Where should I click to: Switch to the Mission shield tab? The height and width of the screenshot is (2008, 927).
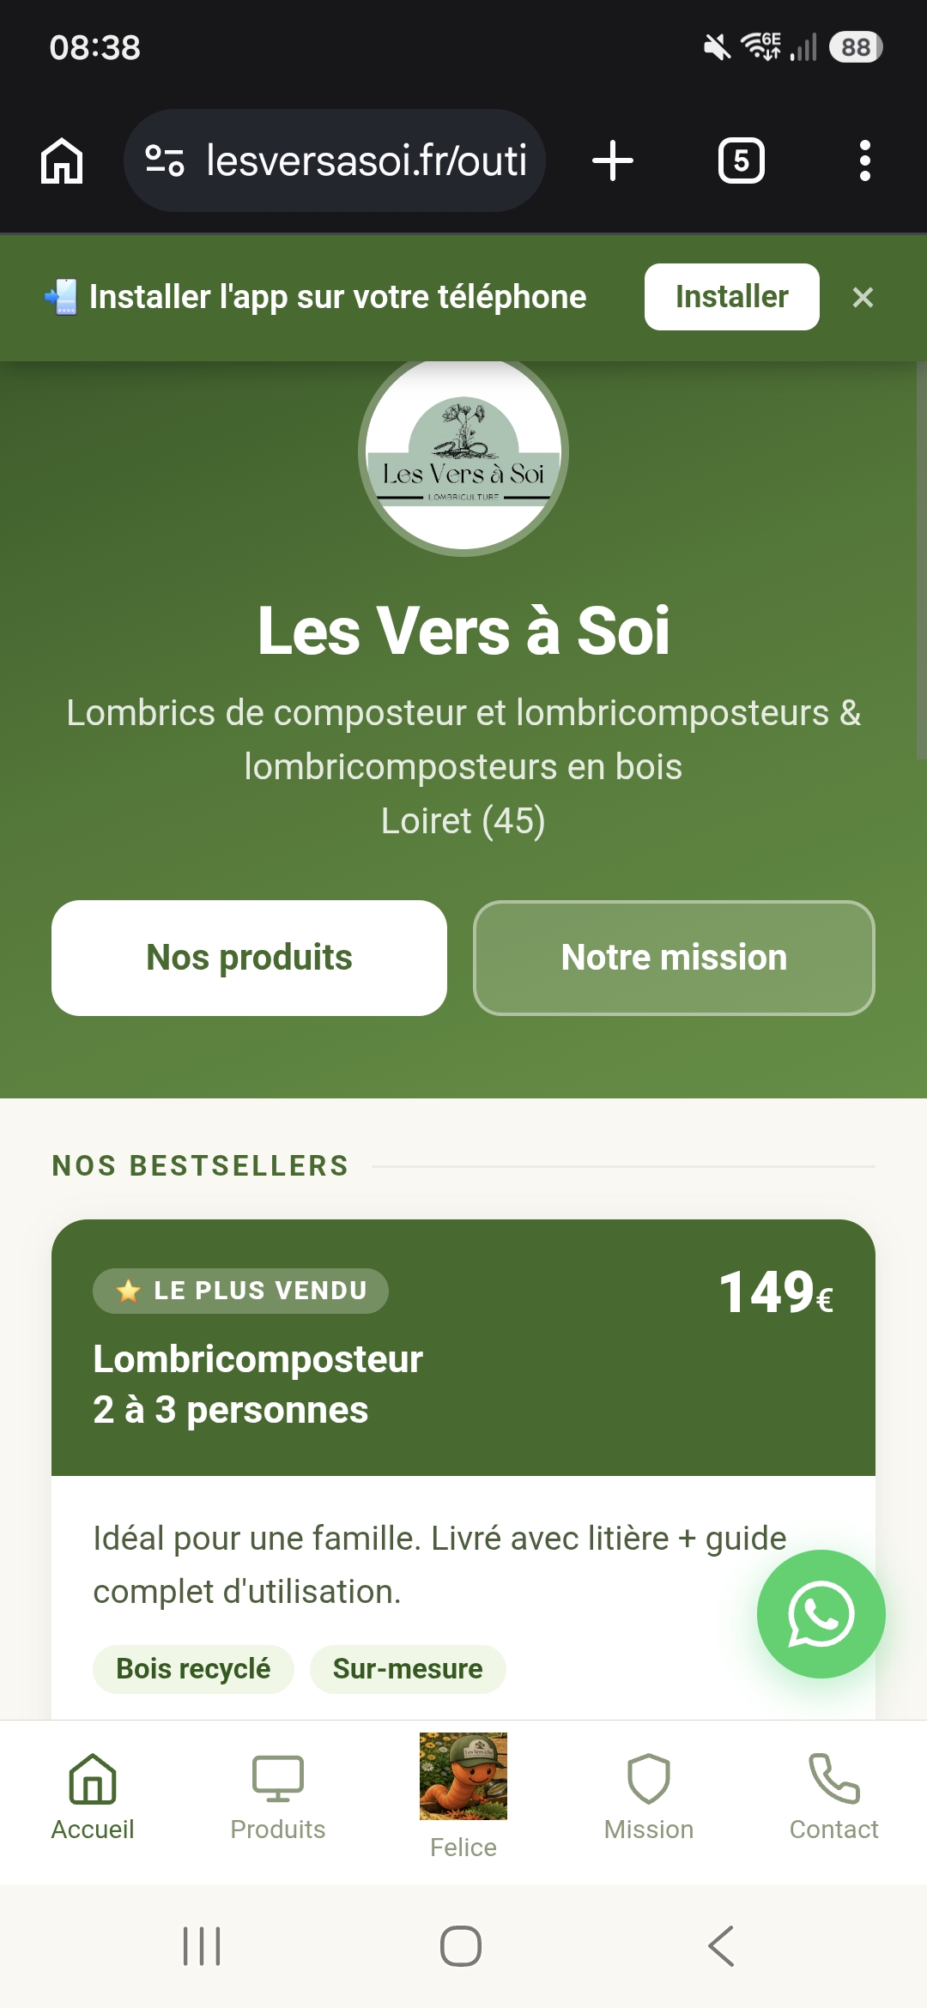click(x=649, y=1797)
